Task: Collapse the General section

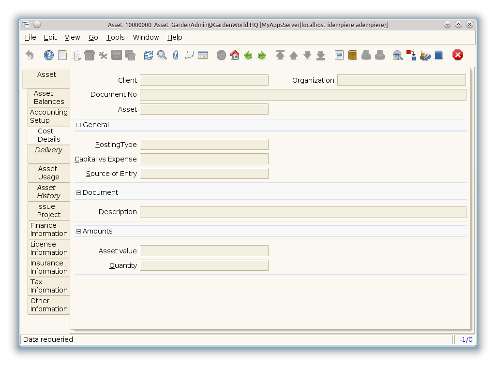Action: (79, 125)
